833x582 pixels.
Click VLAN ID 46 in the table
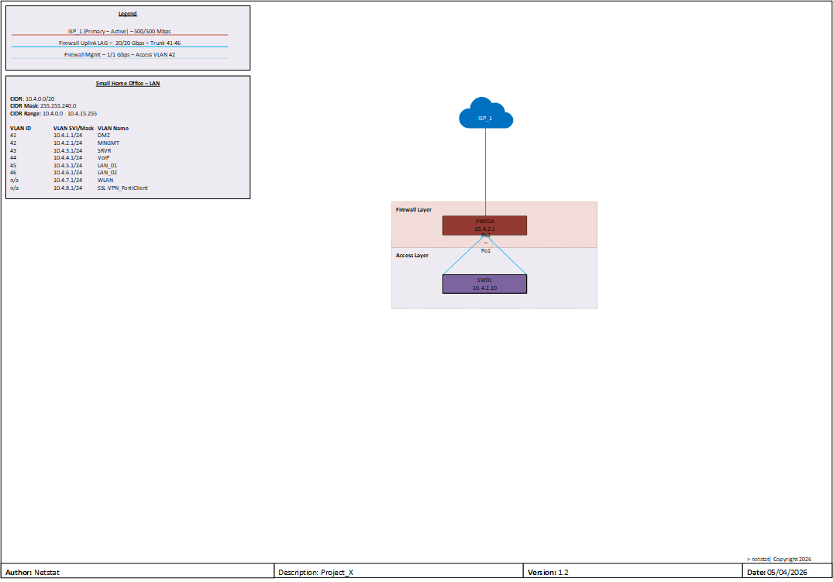tap(13, 173)
